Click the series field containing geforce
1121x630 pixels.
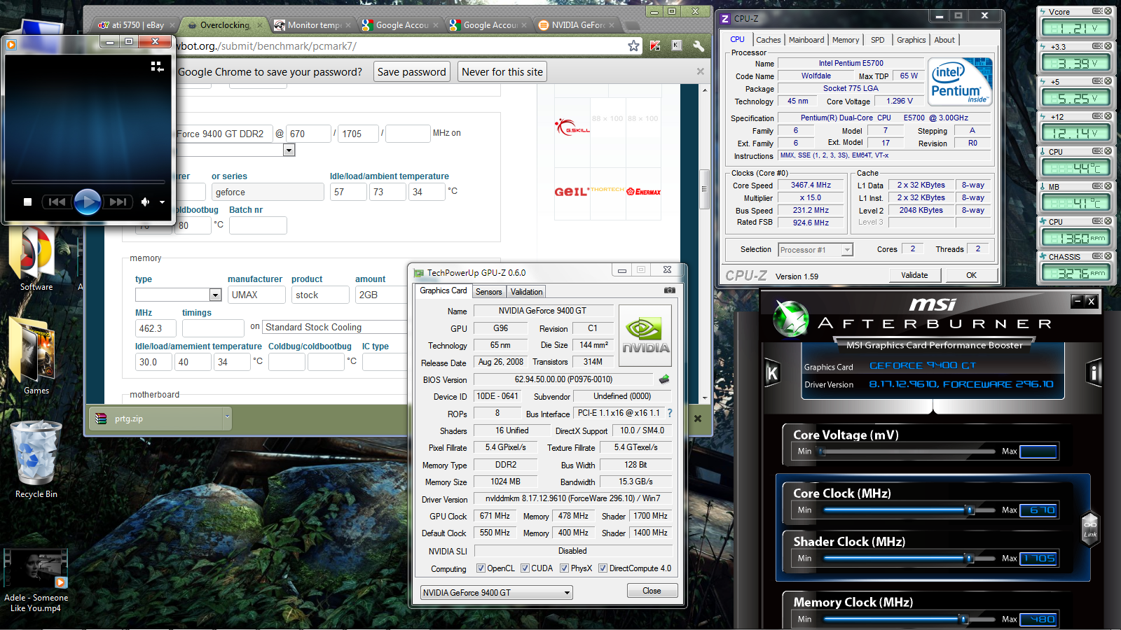point(268,192)
